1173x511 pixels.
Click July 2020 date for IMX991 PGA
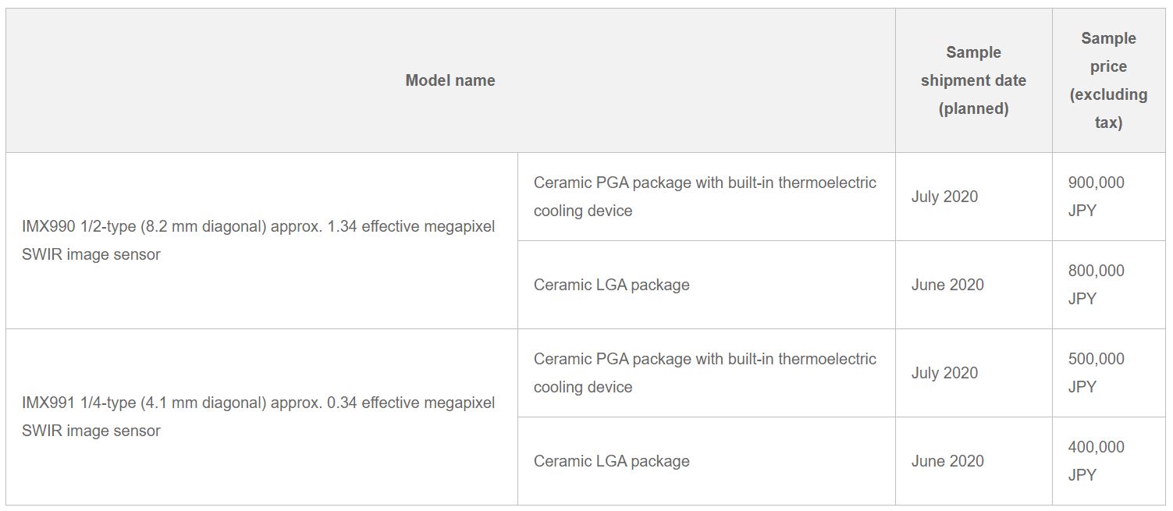pyautogui.click(x=944, y=373)
